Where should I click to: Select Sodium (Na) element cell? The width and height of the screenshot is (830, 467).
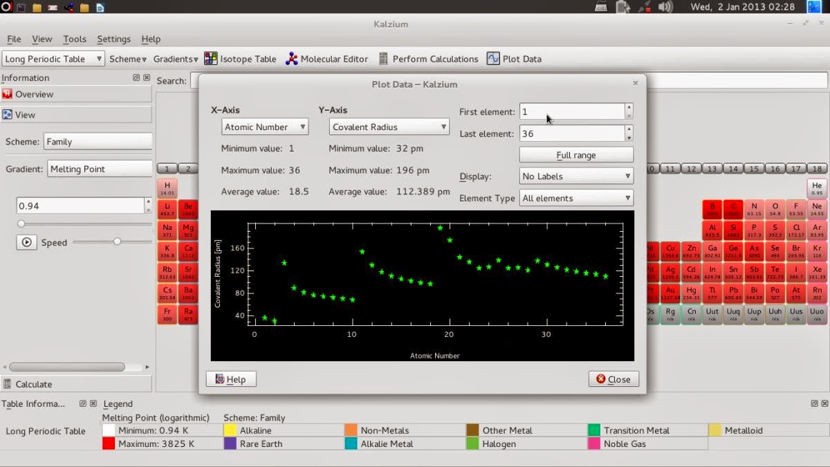(x=167, y=230)
